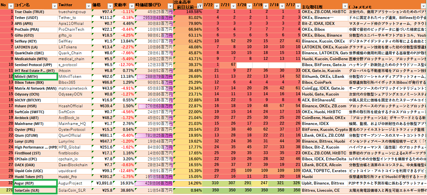427x195 pixels.
Task: Open the 価格 column filter dropdown
Action: (110, 6)
